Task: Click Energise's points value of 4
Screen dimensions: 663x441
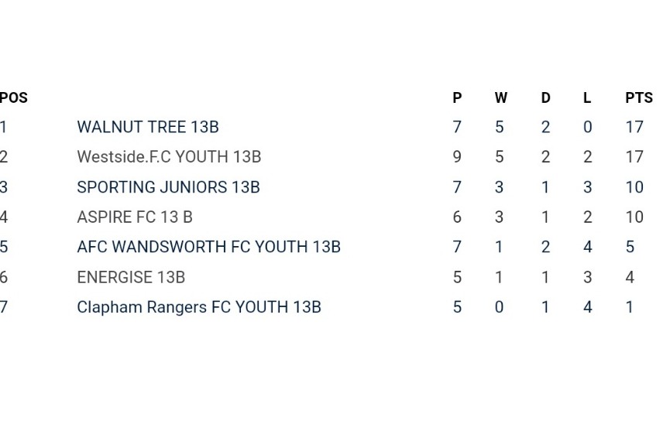Action: point(630,277)
